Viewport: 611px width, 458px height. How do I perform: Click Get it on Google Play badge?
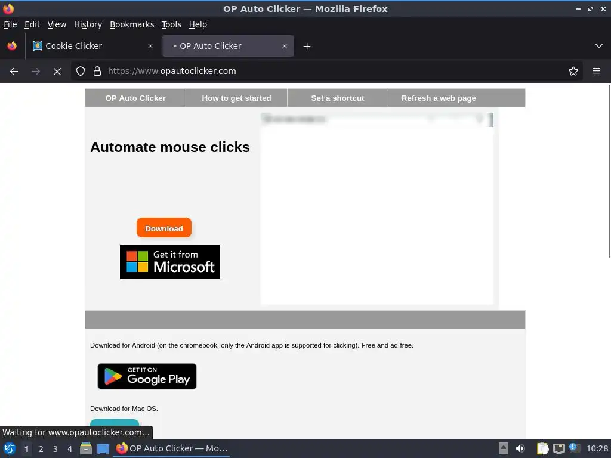click(147, 376)
